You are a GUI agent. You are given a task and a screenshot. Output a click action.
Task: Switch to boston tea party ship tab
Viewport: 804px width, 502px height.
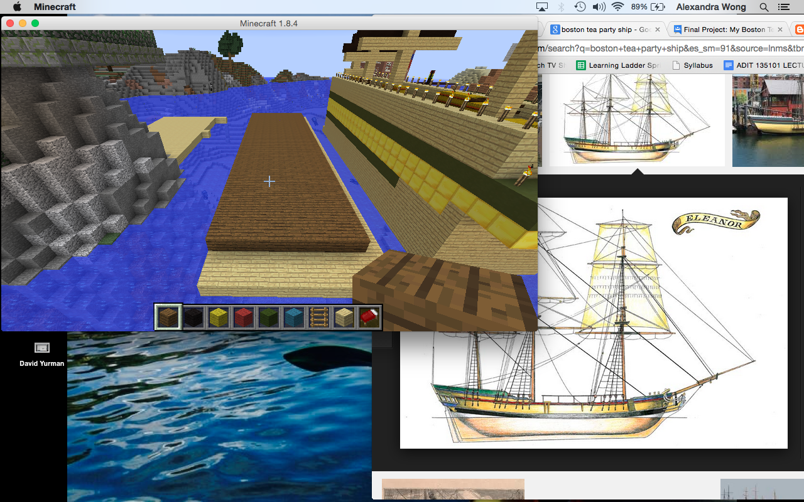click(x=606, y=29)
